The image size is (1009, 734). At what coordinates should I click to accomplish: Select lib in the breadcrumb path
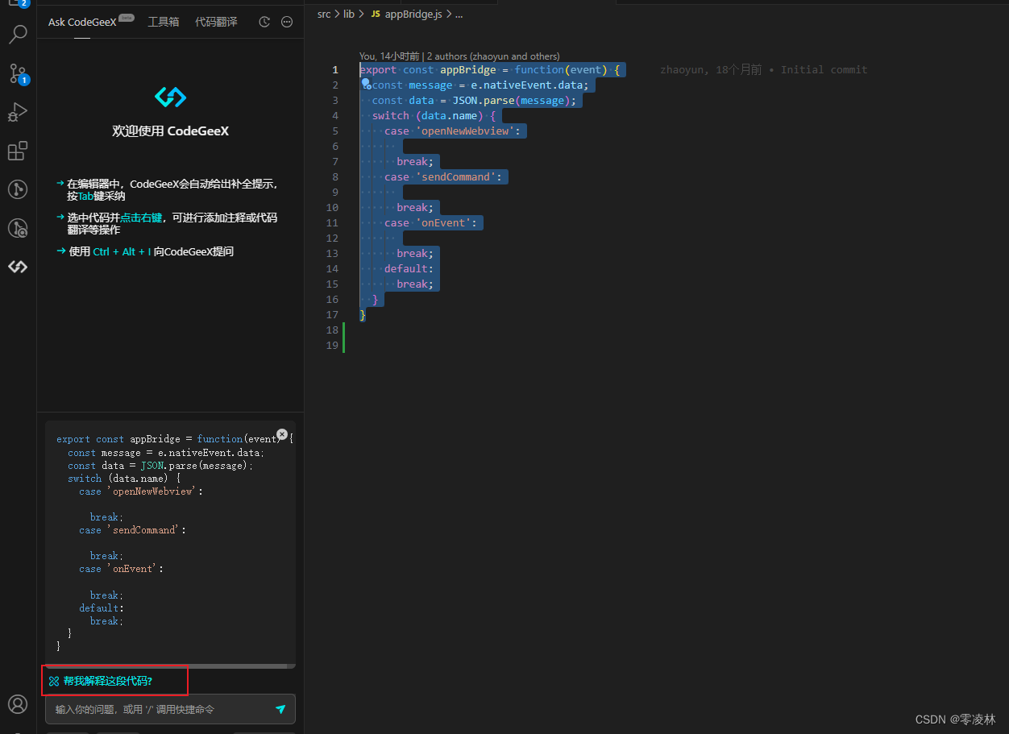pos(349,15)
